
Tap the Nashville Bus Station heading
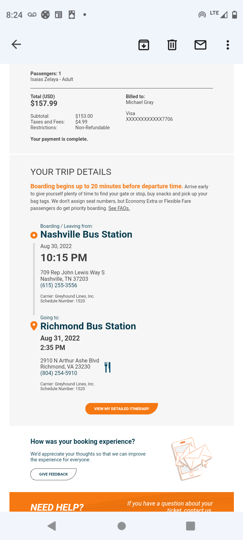[86, 235]
